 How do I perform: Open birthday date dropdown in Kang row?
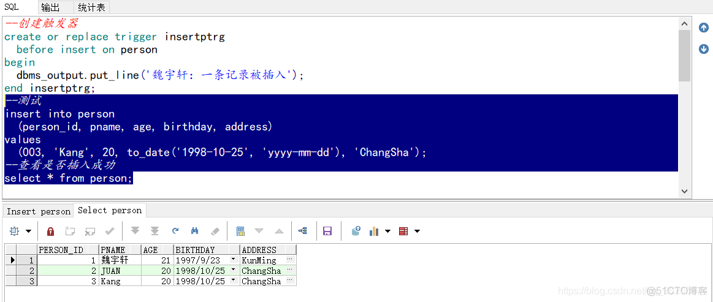234,281
